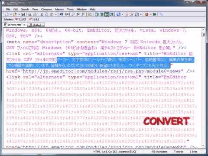The width and height of the screenshot is (208, 156).
Task: Click the window split icon left of macro icons
Action: 136,14
